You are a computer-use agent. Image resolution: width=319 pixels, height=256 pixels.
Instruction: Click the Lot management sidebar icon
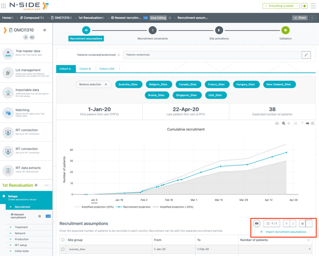pos(8,72)
